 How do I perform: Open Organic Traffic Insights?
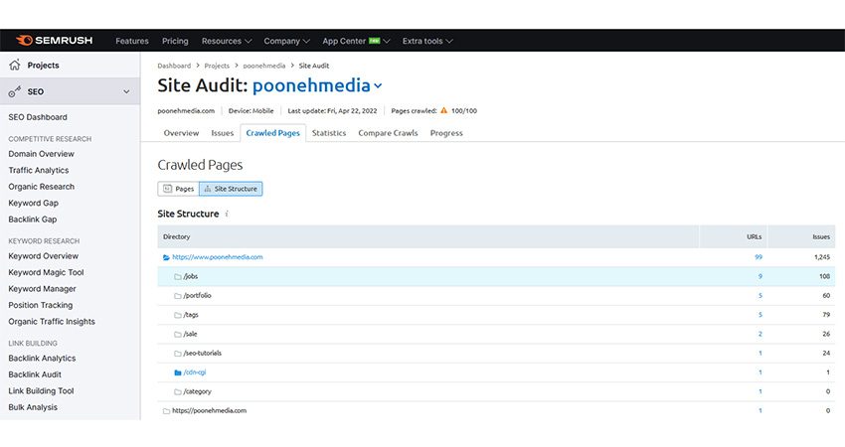point(51,322)
